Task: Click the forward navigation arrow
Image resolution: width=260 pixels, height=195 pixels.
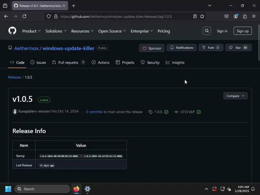Action: point(15,16)
